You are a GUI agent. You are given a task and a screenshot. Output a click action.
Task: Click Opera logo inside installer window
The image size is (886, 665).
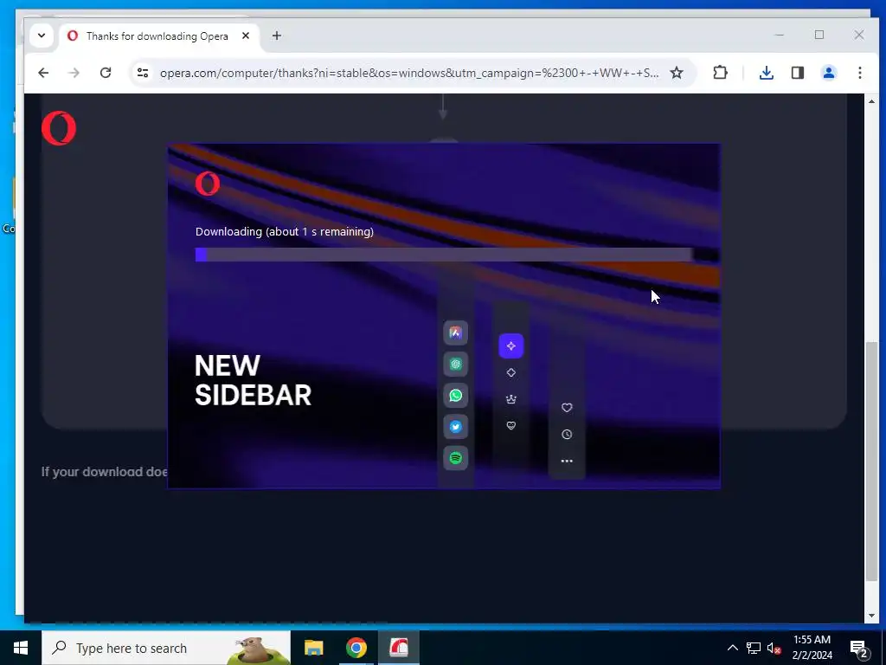point(208,184)
